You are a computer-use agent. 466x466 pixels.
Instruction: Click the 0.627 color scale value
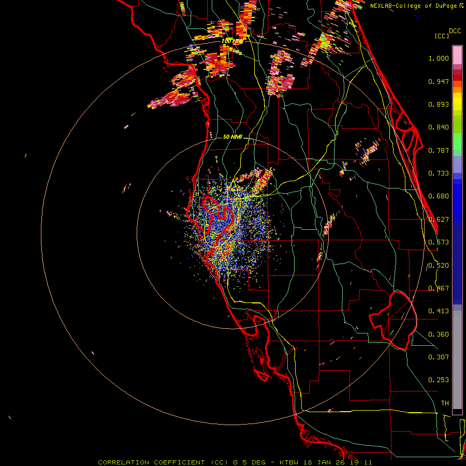(439, 220)
